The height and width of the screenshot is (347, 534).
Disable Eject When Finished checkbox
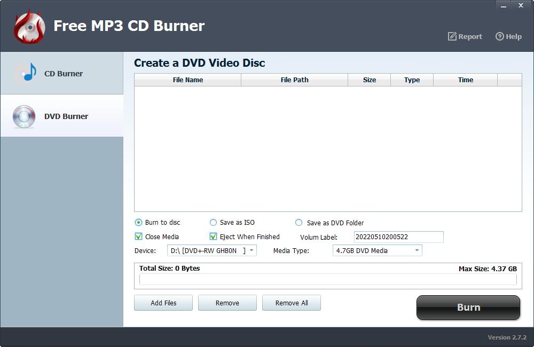(214, 236)
